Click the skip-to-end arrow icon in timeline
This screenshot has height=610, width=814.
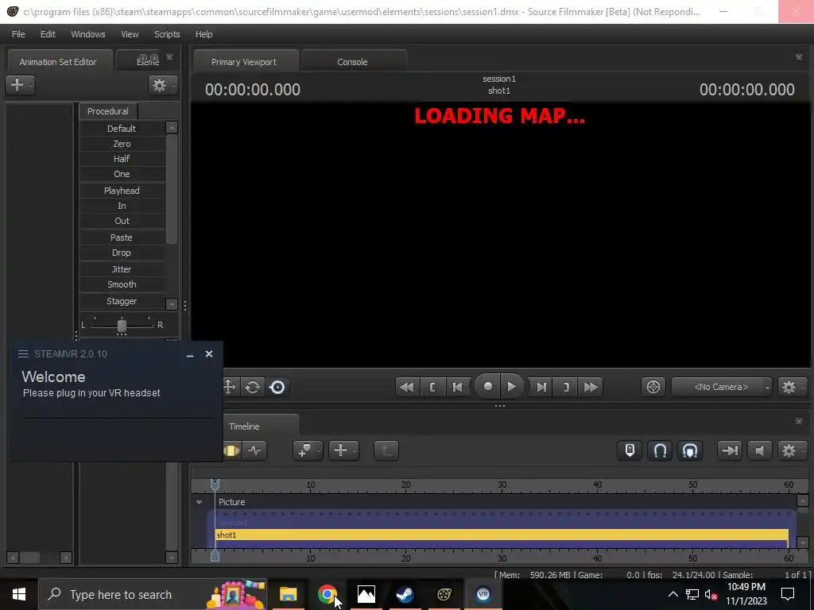pos(730,450)
